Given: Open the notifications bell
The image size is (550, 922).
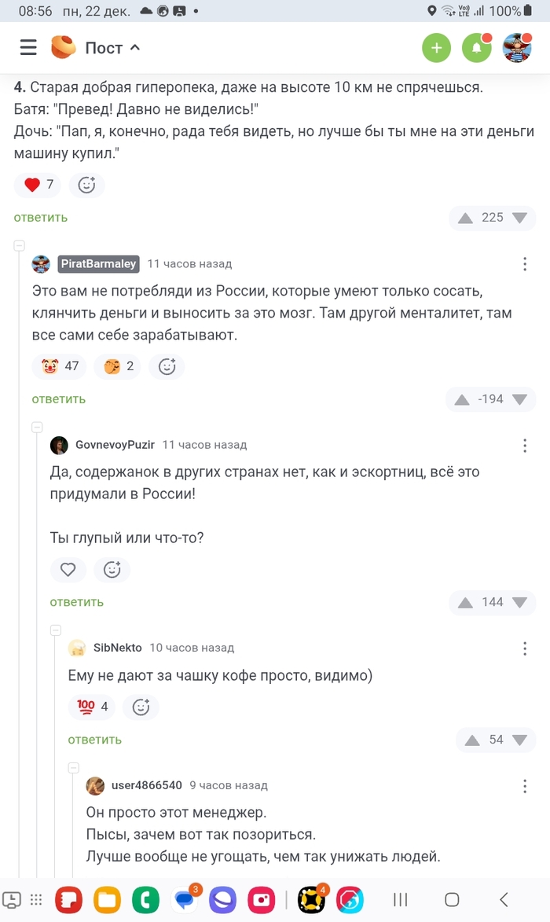Looking at the screenshot, I should tap(476, 48).
